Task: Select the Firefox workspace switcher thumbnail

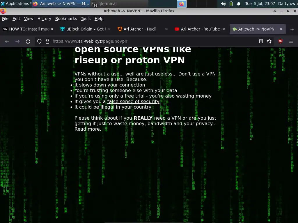Action: click(182, 4)
